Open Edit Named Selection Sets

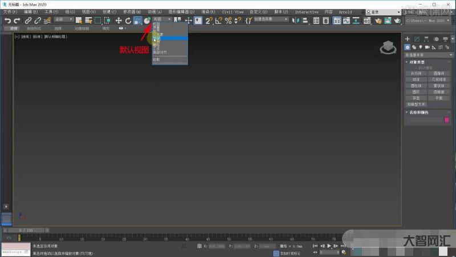pos(249,21)
